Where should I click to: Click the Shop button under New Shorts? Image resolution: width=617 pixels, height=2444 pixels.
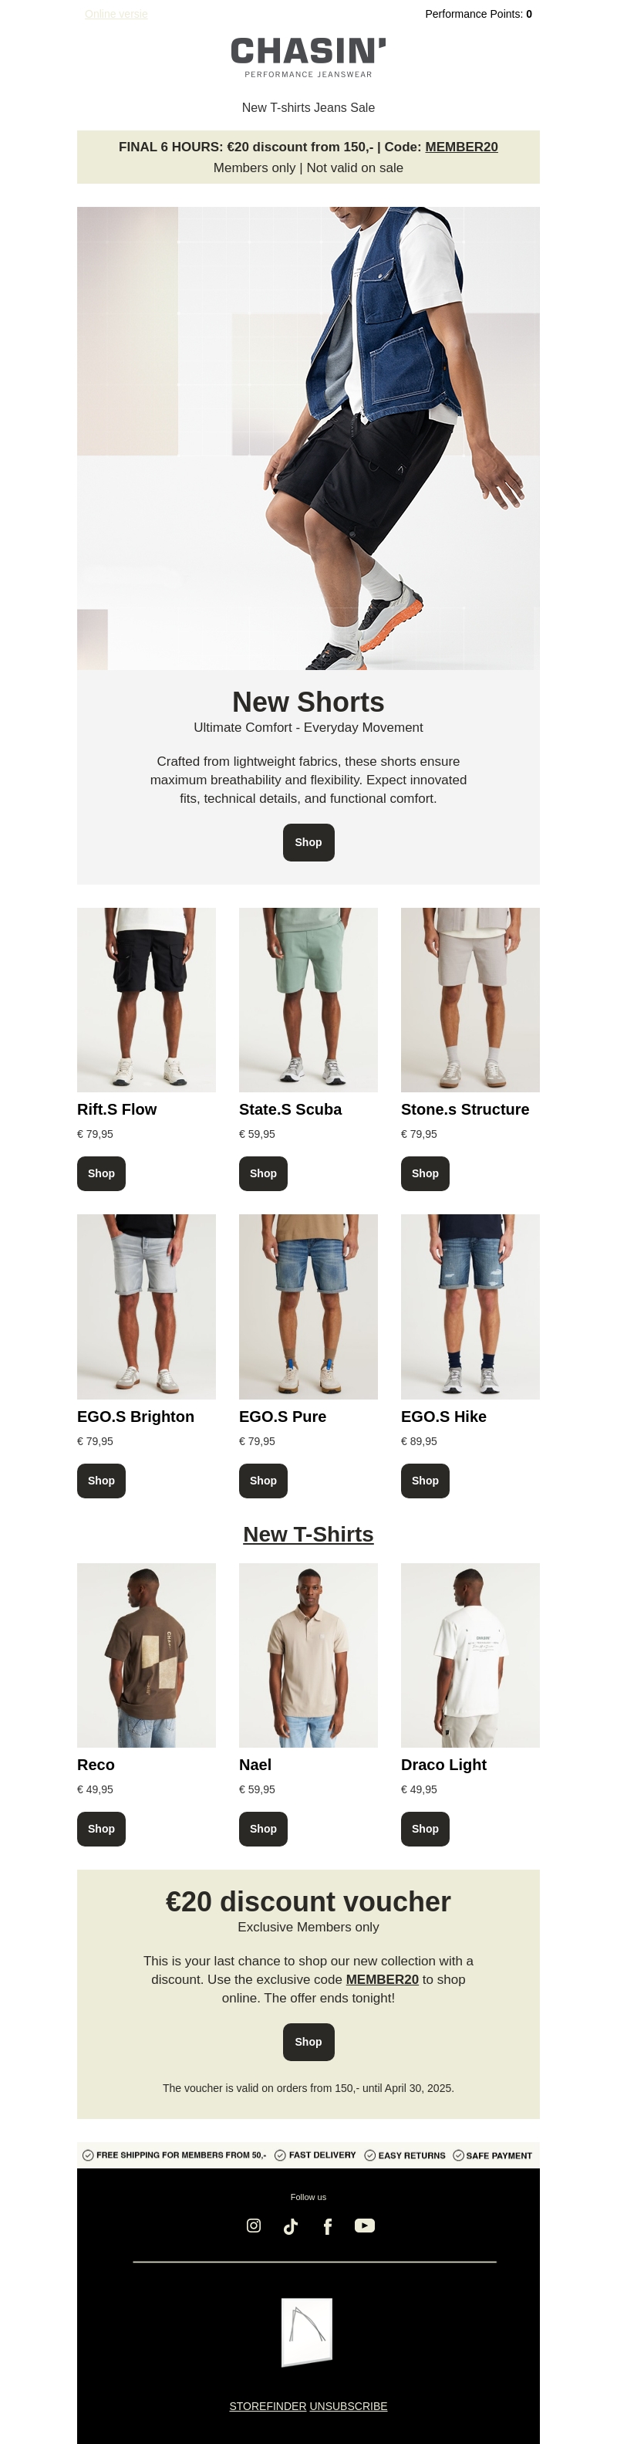[x=308, y=841]
